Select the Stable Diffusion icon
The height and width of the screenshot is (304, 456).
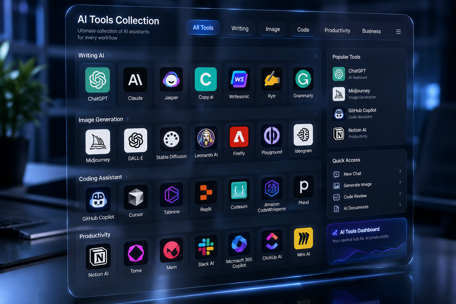[171, 139]
